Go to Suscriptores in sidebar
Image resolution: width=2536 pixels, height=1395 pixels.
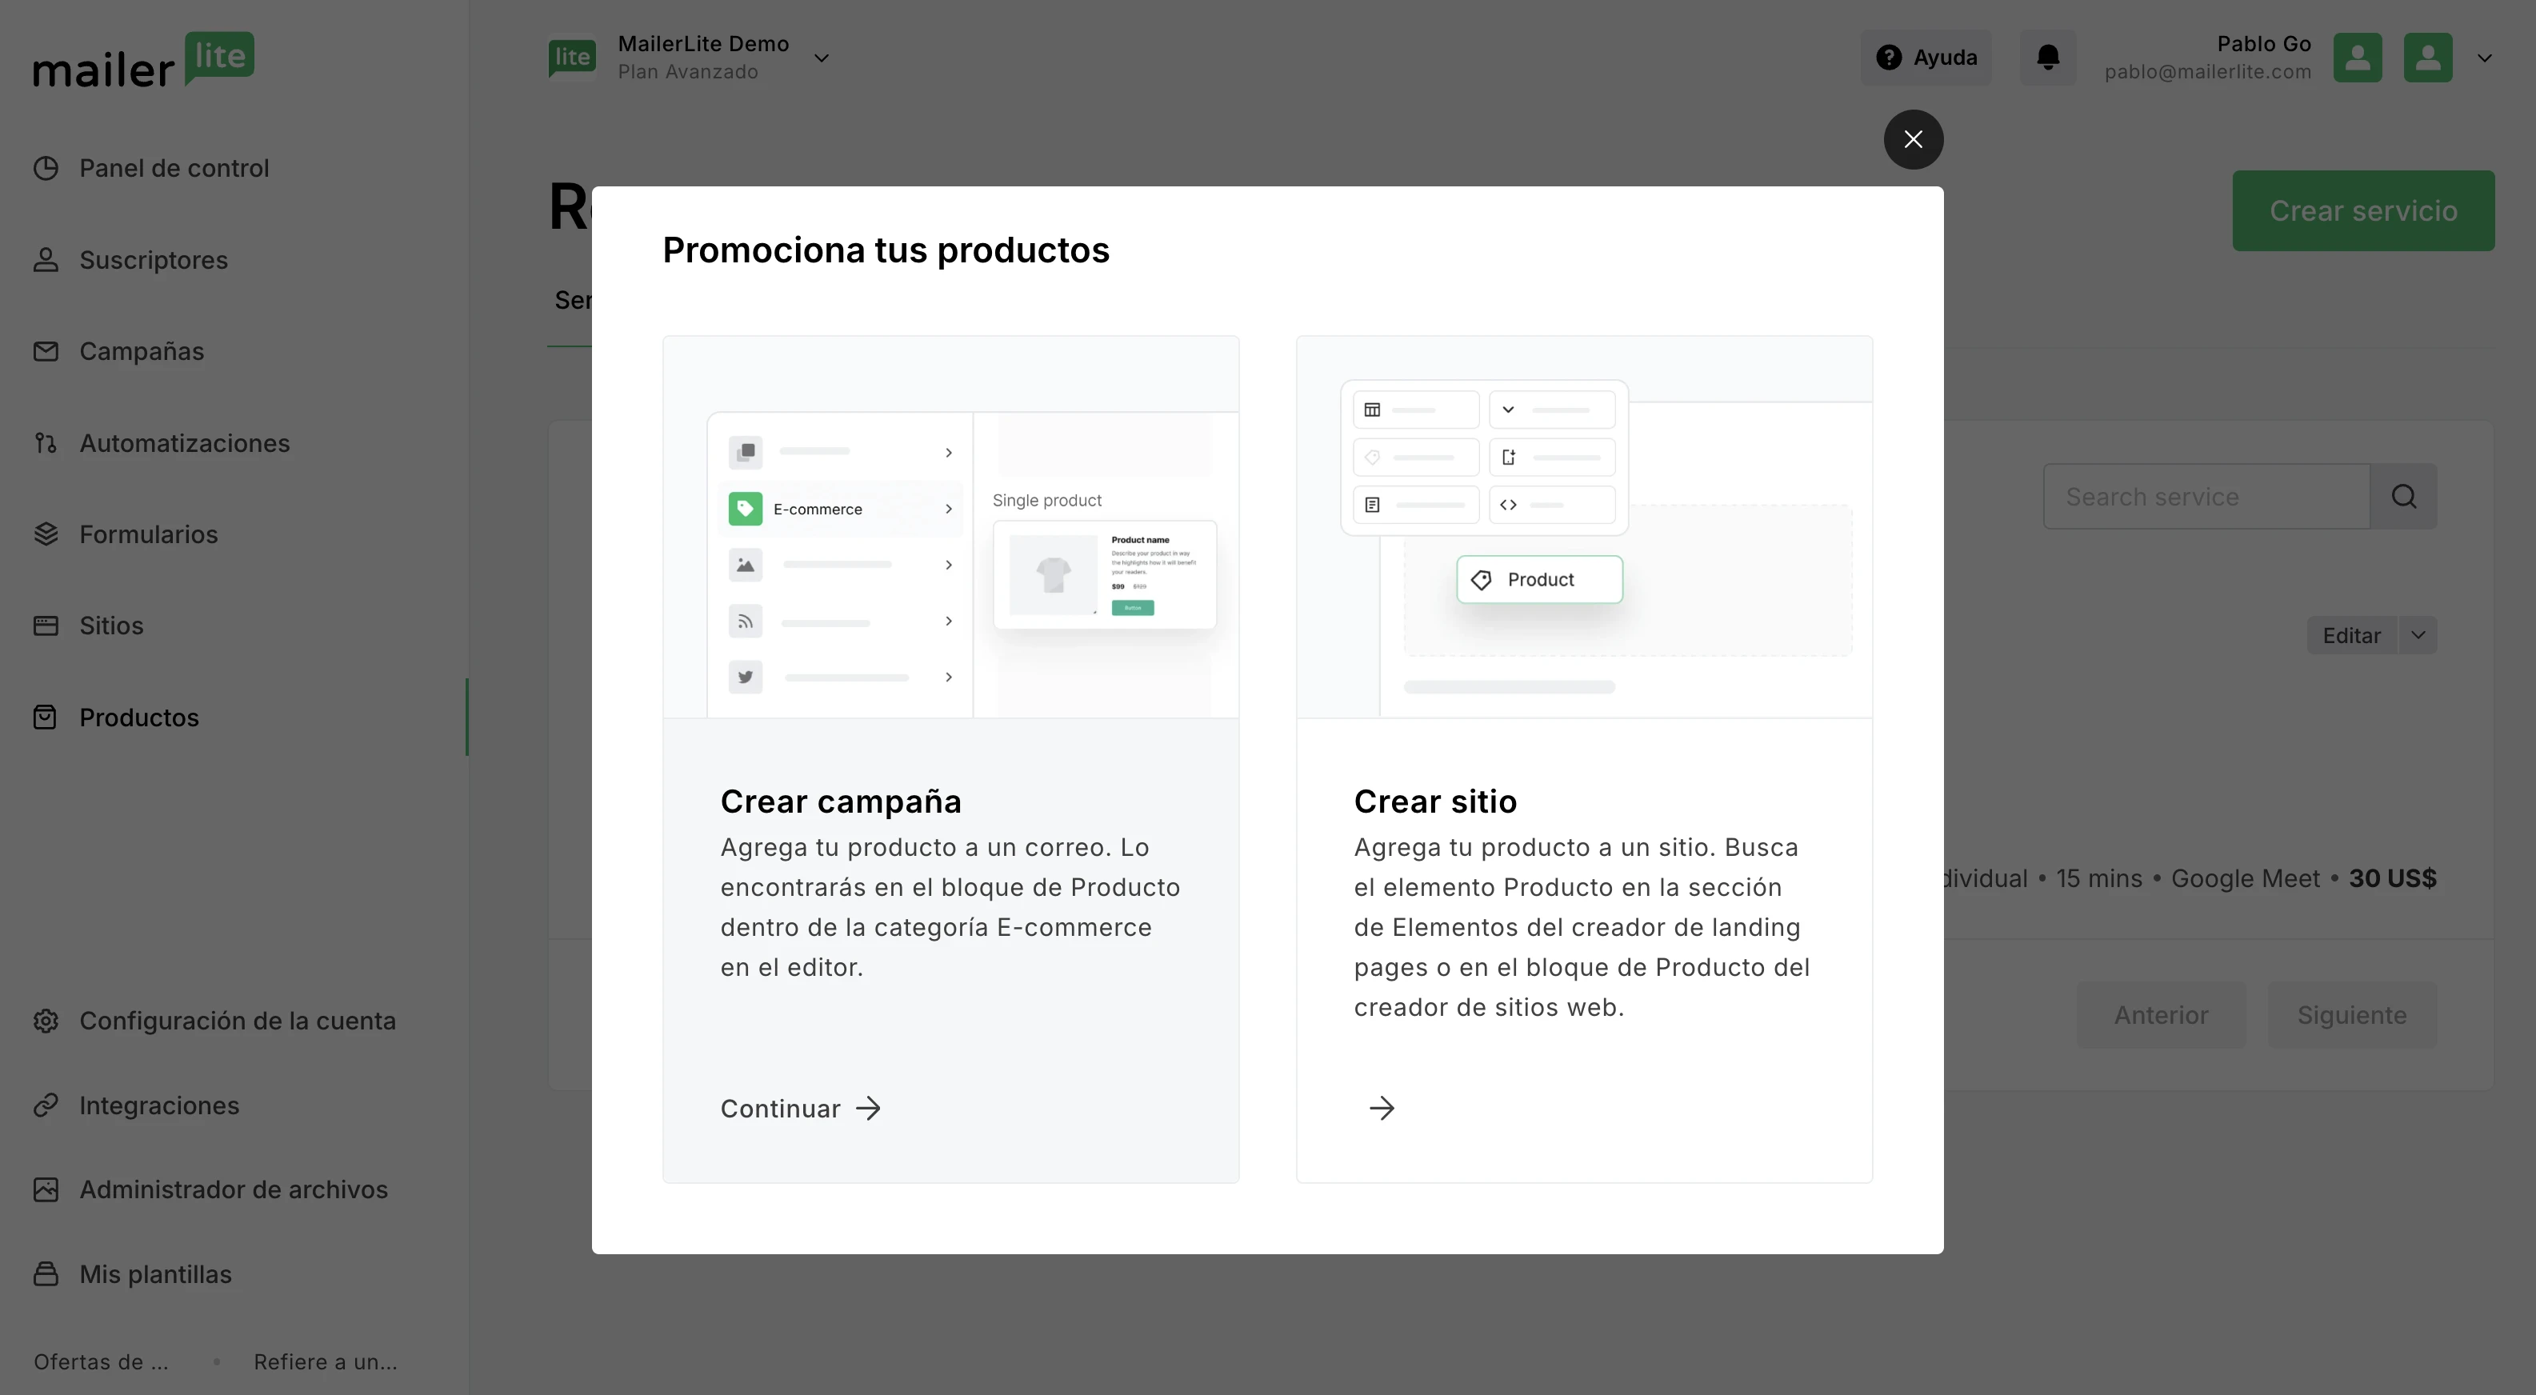pos(153,260)
